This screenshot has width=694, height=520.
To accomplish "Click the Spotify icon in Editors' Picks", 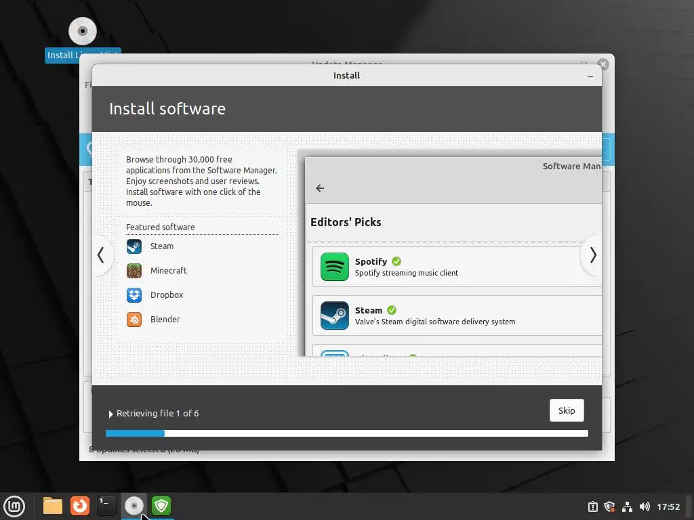I will [x=335, y=267].
